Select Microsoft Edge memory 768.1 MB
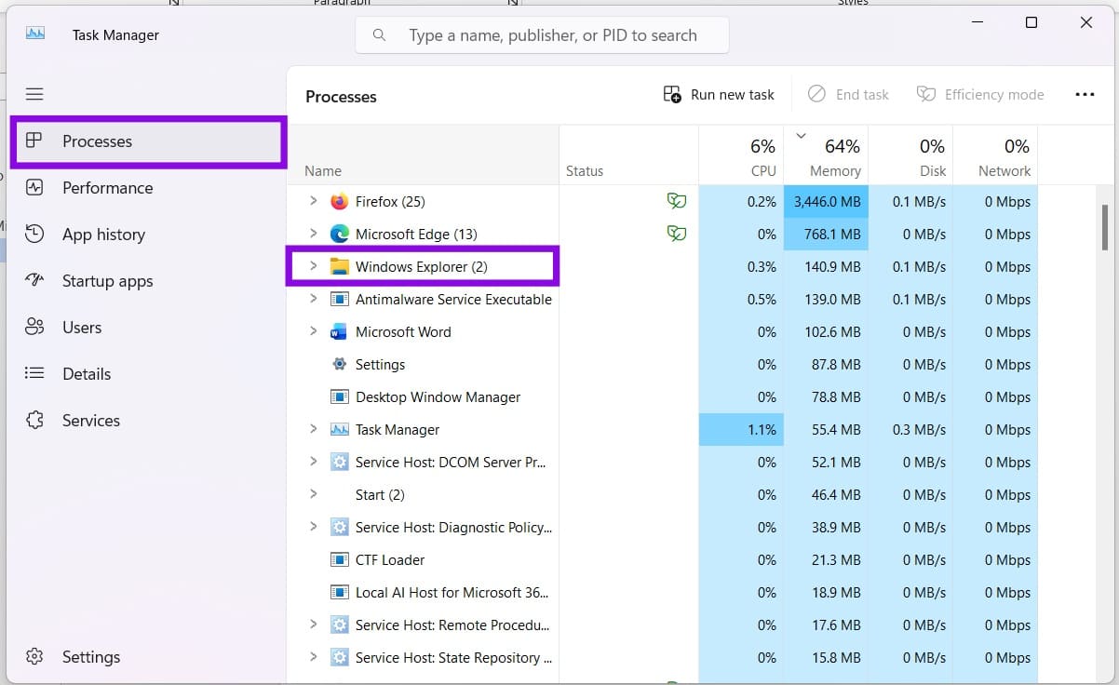 [x=826, y=234]
